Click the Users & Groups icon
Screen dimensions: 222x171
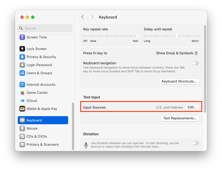pos(22,73)
